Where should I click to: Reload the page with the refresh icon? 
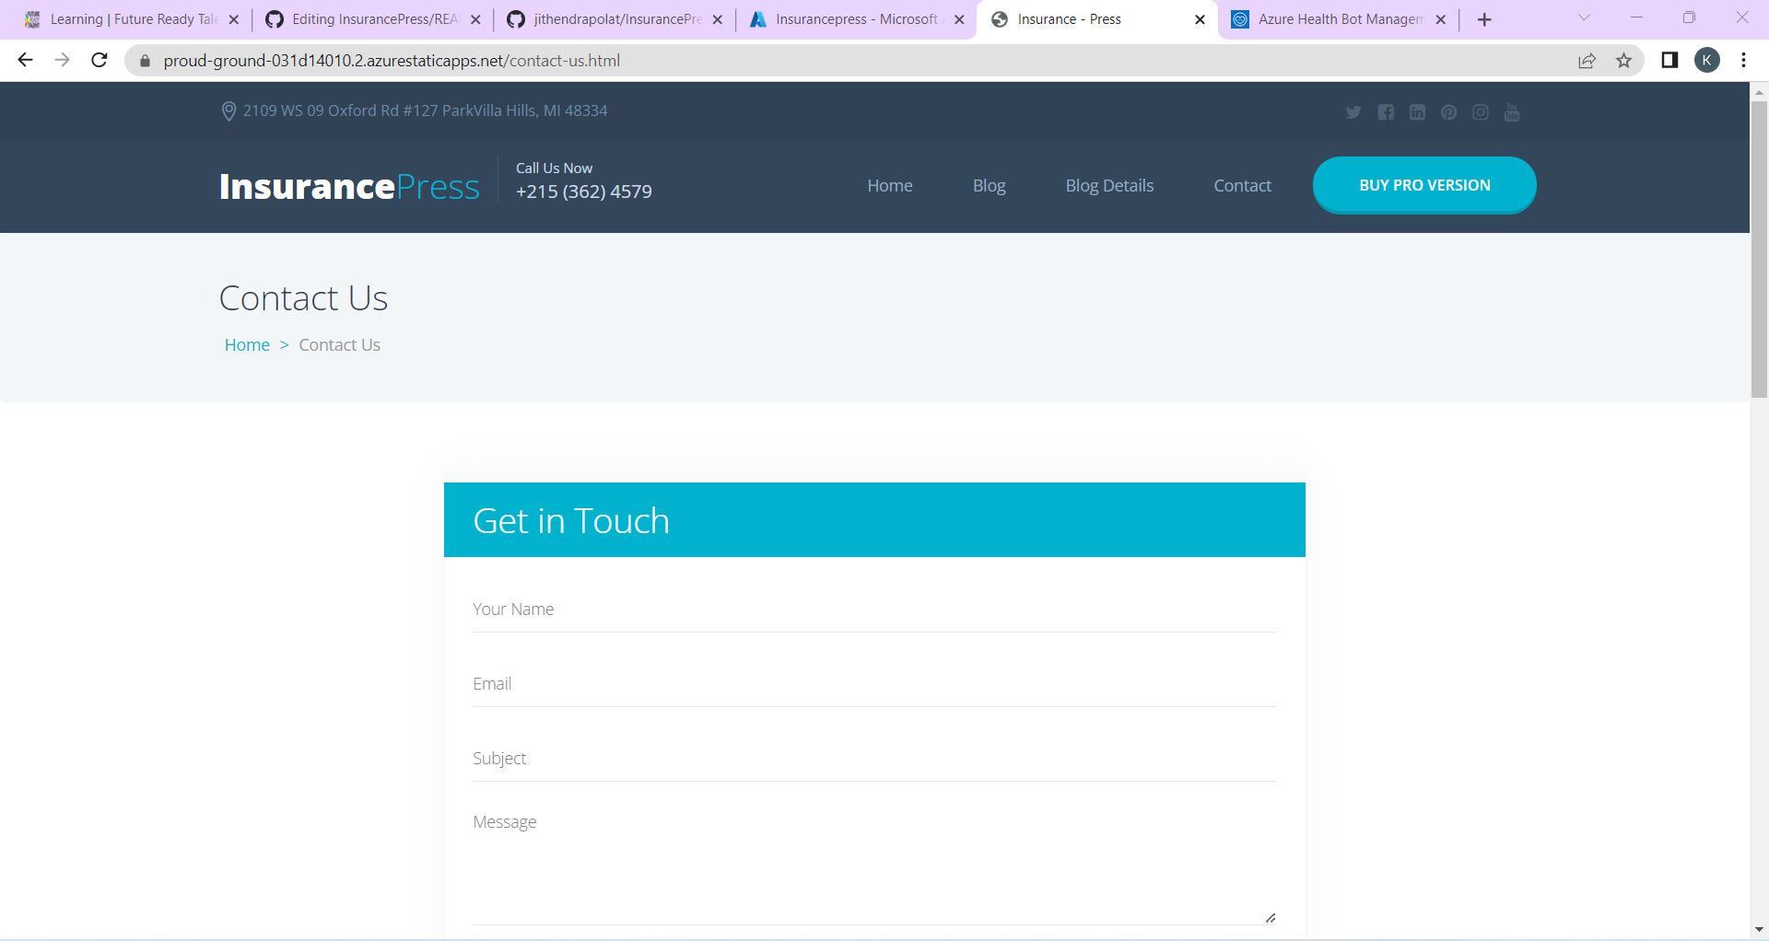tap(100, 60)
